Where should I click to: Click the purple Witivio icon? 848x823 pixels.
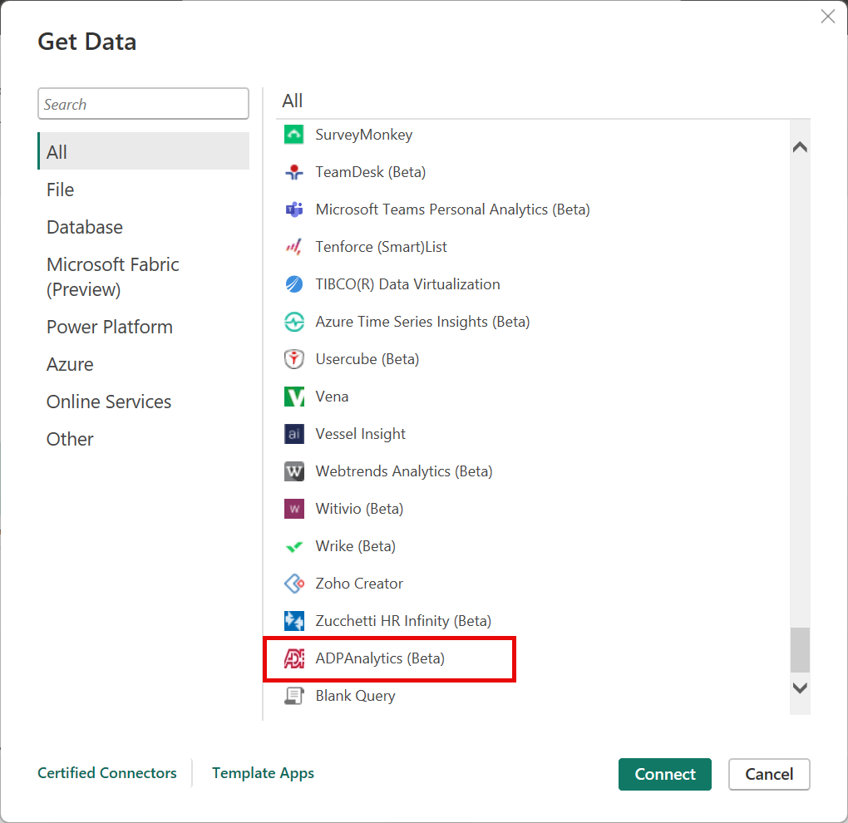pyautogui.click(x=293, y=508)
